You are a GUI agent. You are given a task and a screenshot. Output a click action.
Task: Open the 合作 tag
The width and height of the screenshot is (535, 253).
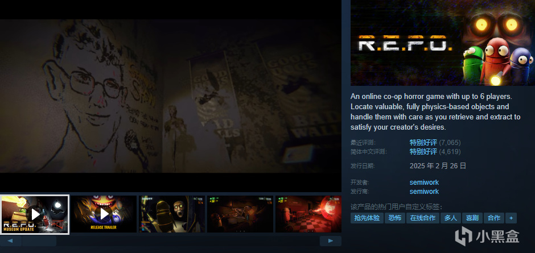493,218
